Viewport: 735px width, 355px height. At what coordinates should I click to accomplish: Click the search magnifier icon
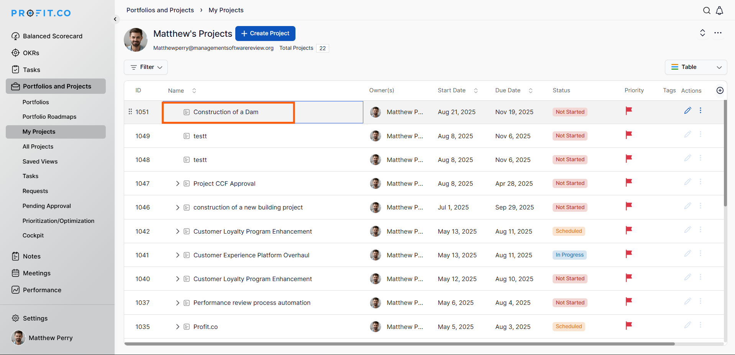coord(707,10)
